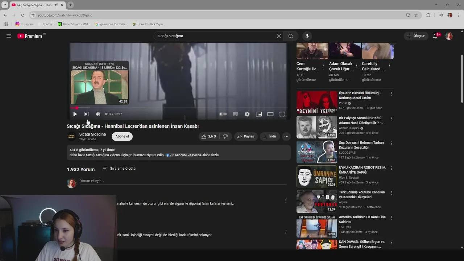Open options for Bir Palyaço Sorunlu video
This screenshot has height=261, width=464.
point(391,119)
